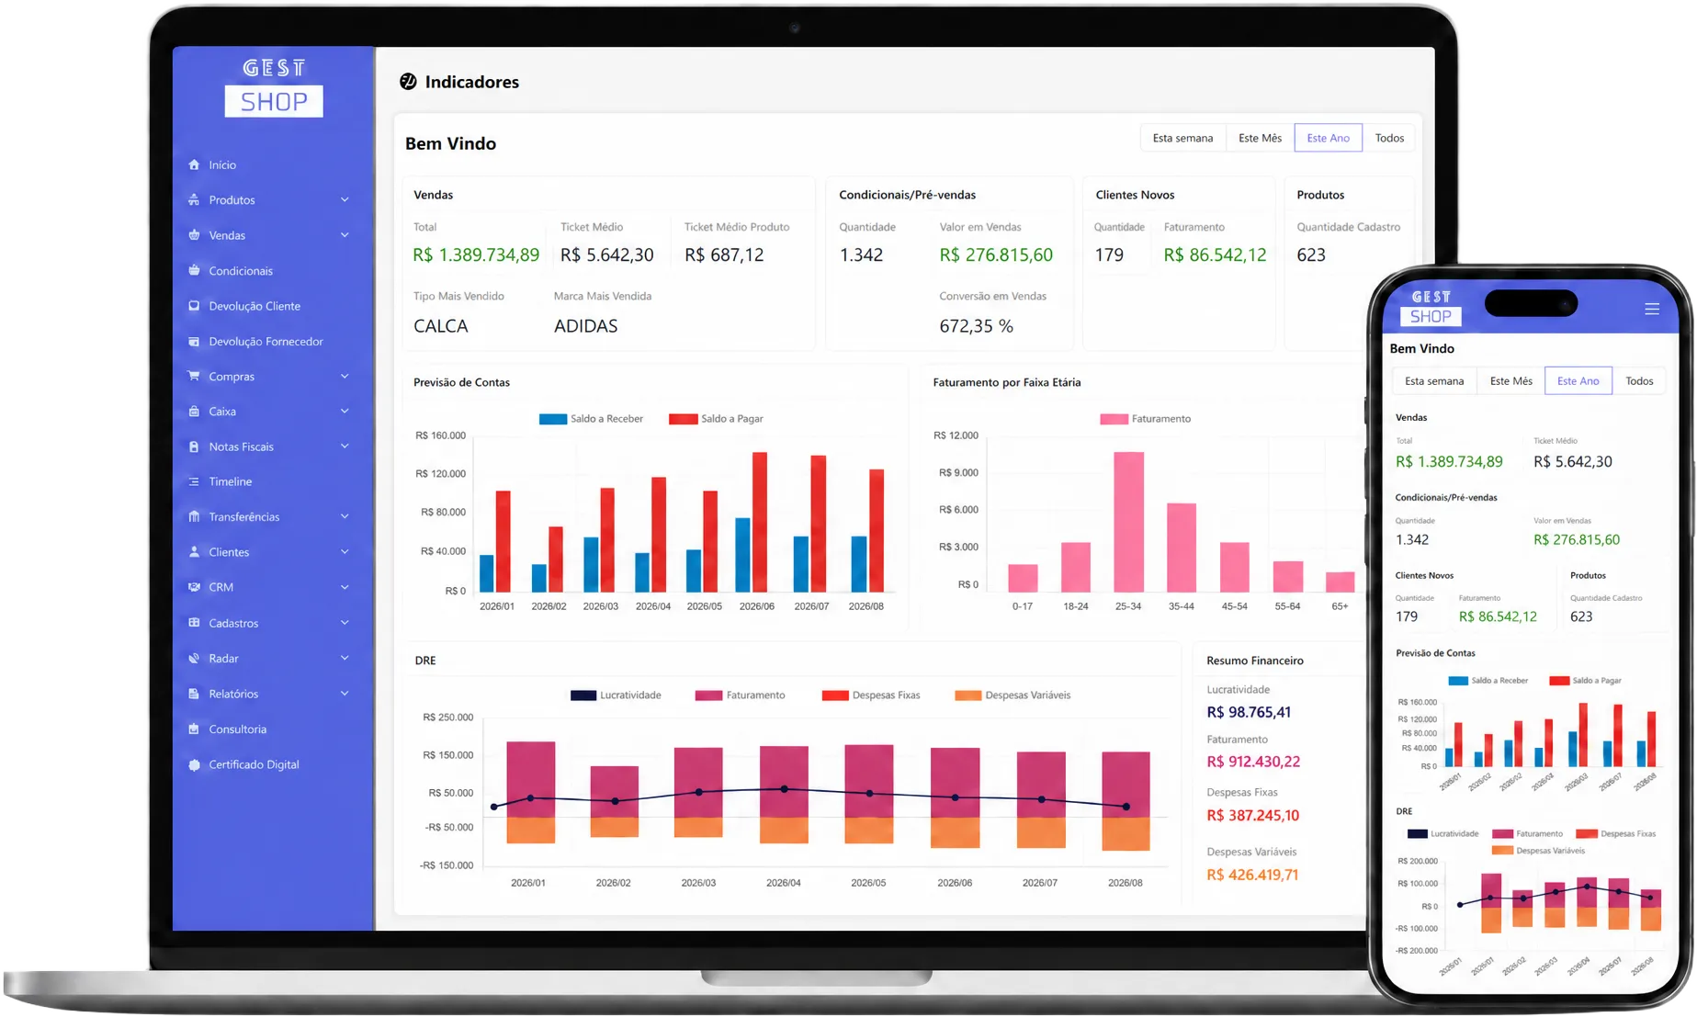Click the Certificado Digital icon
The height and width of the screenshot is (1017, 1697).
pyautogui.click(x=194, y=764)
